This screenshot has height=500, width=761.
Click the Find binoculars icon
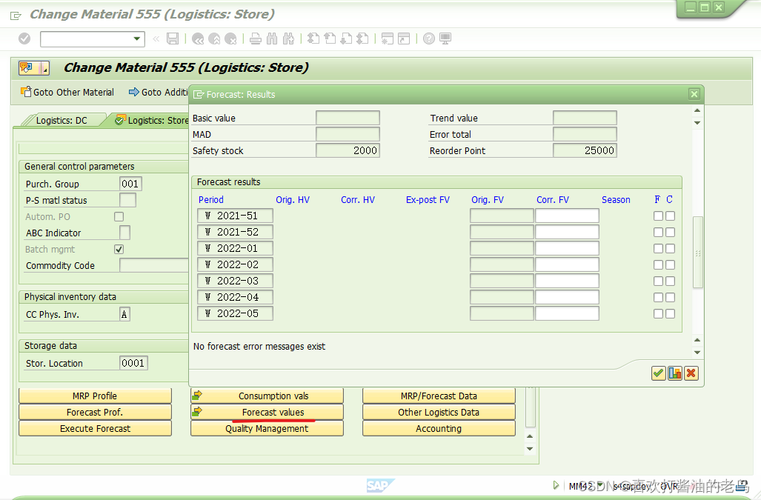pos(273,39)
